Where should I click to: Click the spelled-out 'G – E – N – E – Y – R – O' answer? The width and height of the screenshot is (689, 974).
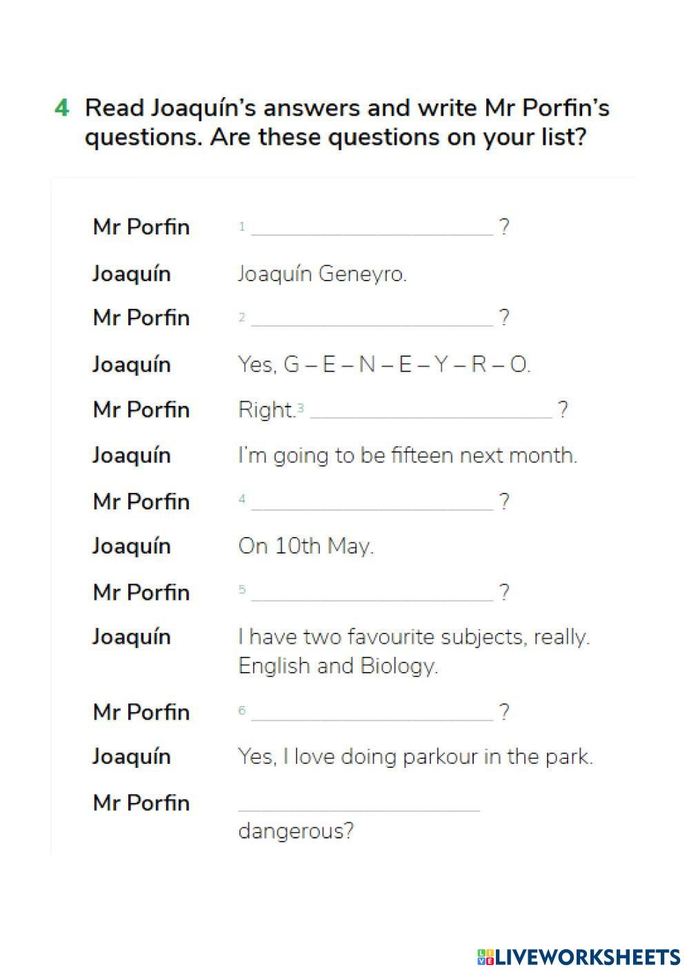tap(407, 364)
